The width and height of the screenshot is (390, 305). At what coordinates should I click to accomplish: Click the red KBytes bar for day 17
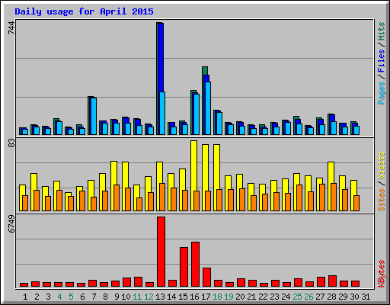206,278
